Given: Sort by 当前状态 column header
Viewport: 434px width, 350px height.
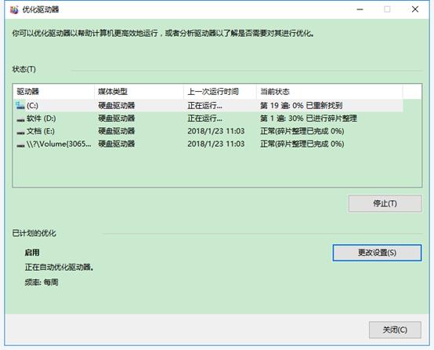Looking at the screenshot, I should tap(329, 92).
